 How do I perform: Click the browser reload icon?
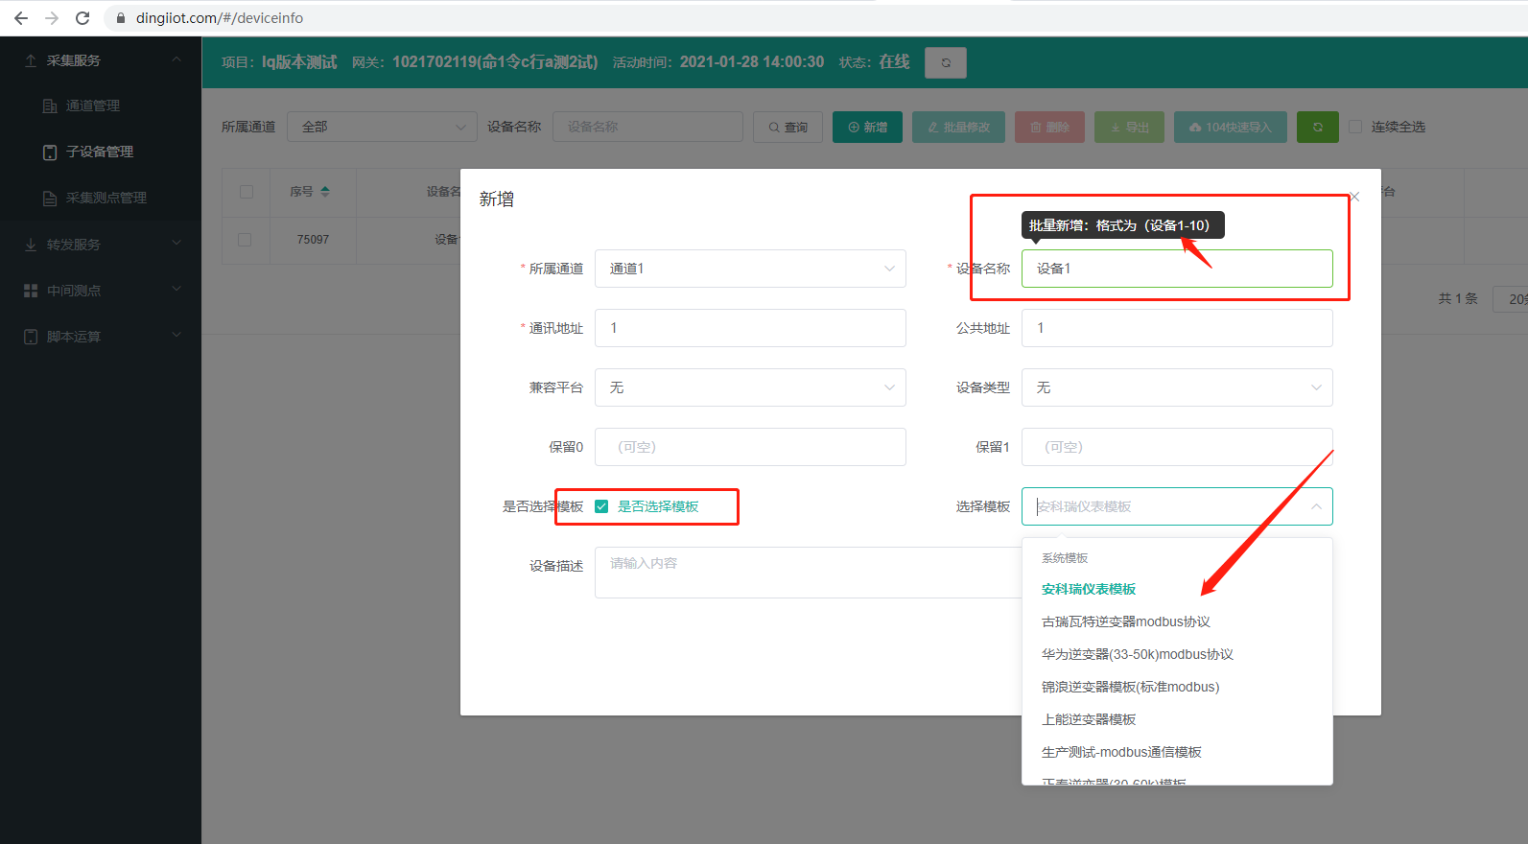82,18
